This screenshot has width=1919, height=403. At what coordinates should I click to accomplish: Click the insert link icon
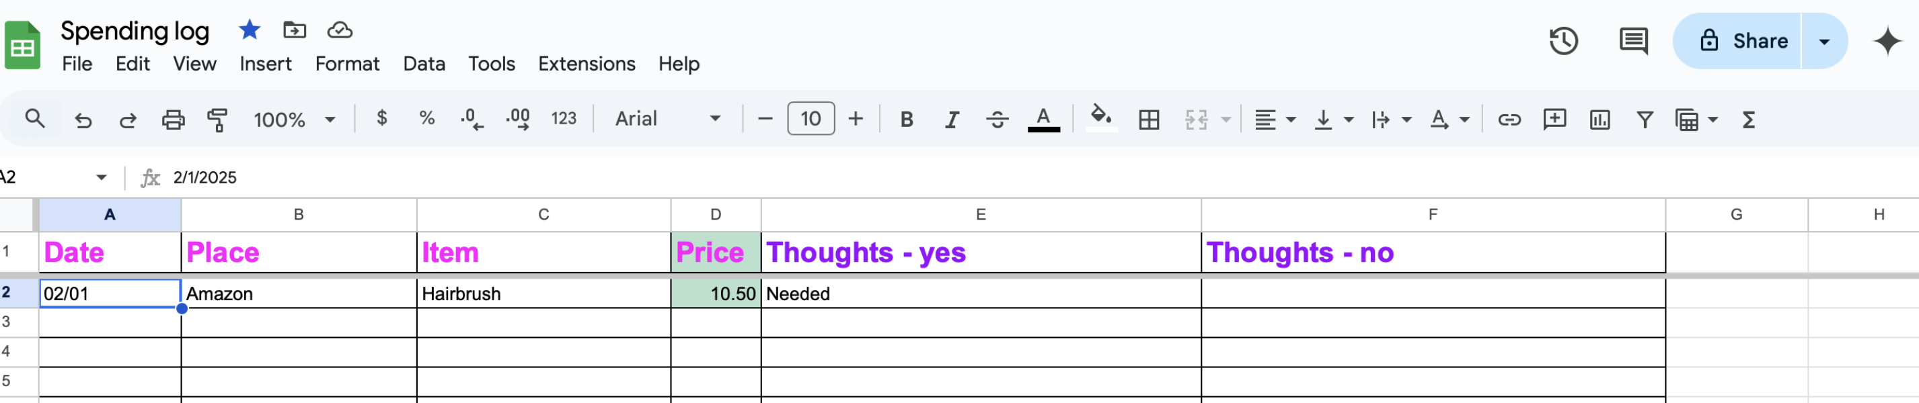(1509, 119)
